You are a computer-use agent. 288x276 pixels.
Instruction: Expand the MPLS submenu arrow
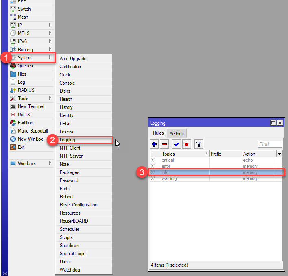click(50, 33)
